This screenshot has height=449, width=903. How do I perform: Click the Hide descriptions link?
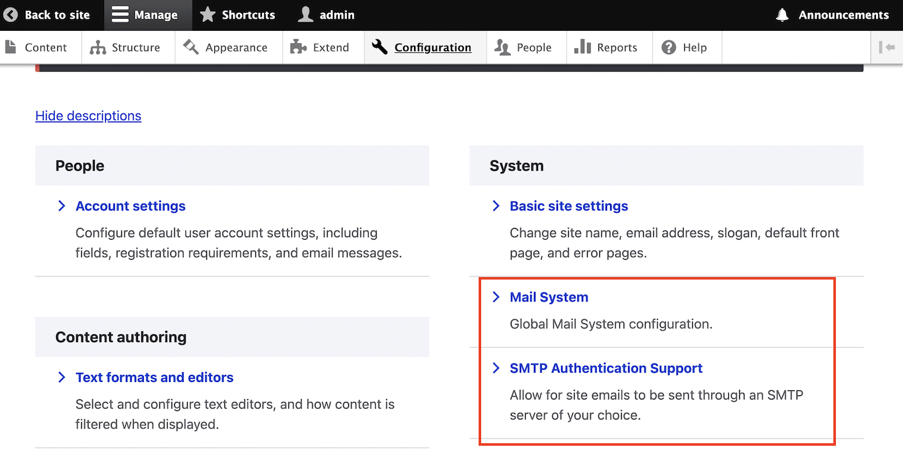88,115
